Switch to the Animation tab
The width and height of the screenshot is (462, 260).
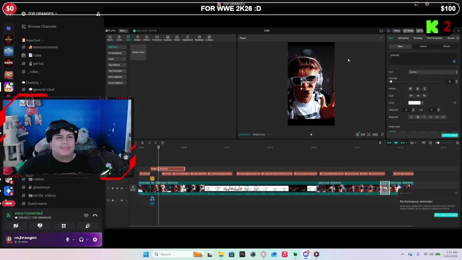[403, 38]
